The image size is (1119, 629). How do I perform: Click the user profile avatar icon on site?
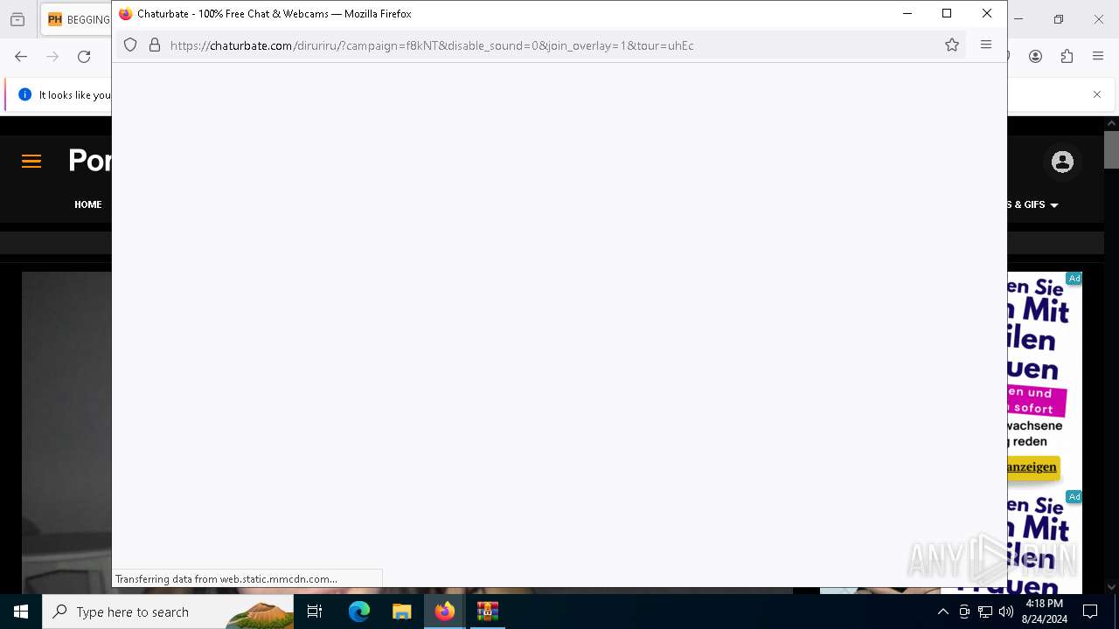coord(1062,162)
